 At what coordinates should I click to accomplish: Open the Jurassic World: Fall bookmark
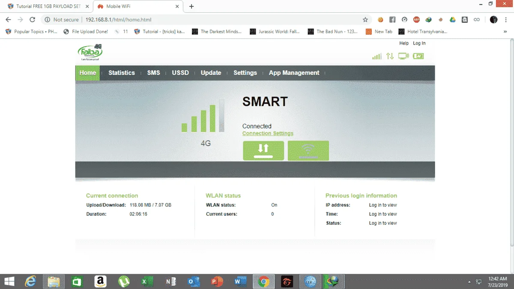click(x=275, y=31)
